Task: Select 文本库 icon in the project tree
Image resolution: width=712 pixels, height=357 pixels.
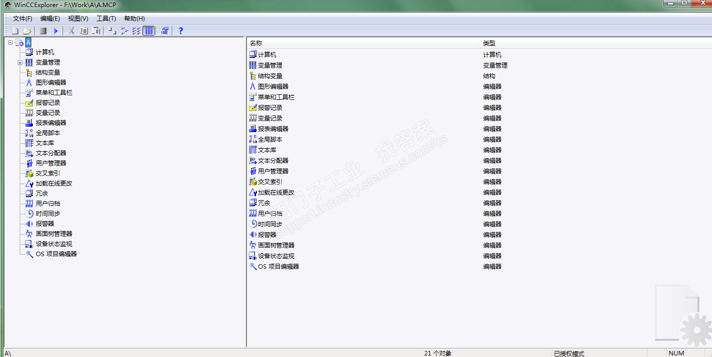Action: 29,143
